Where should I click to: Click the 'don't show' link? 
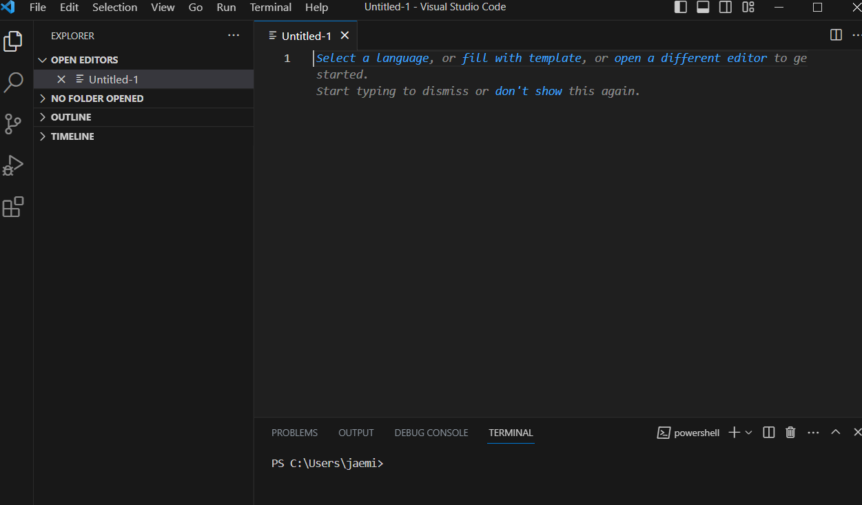pyautogui.click(x=529, y=91)
